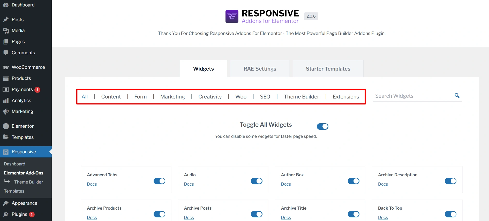Open the Widgets tab
This screenshot has width=489, height=221.
(203, 69)
